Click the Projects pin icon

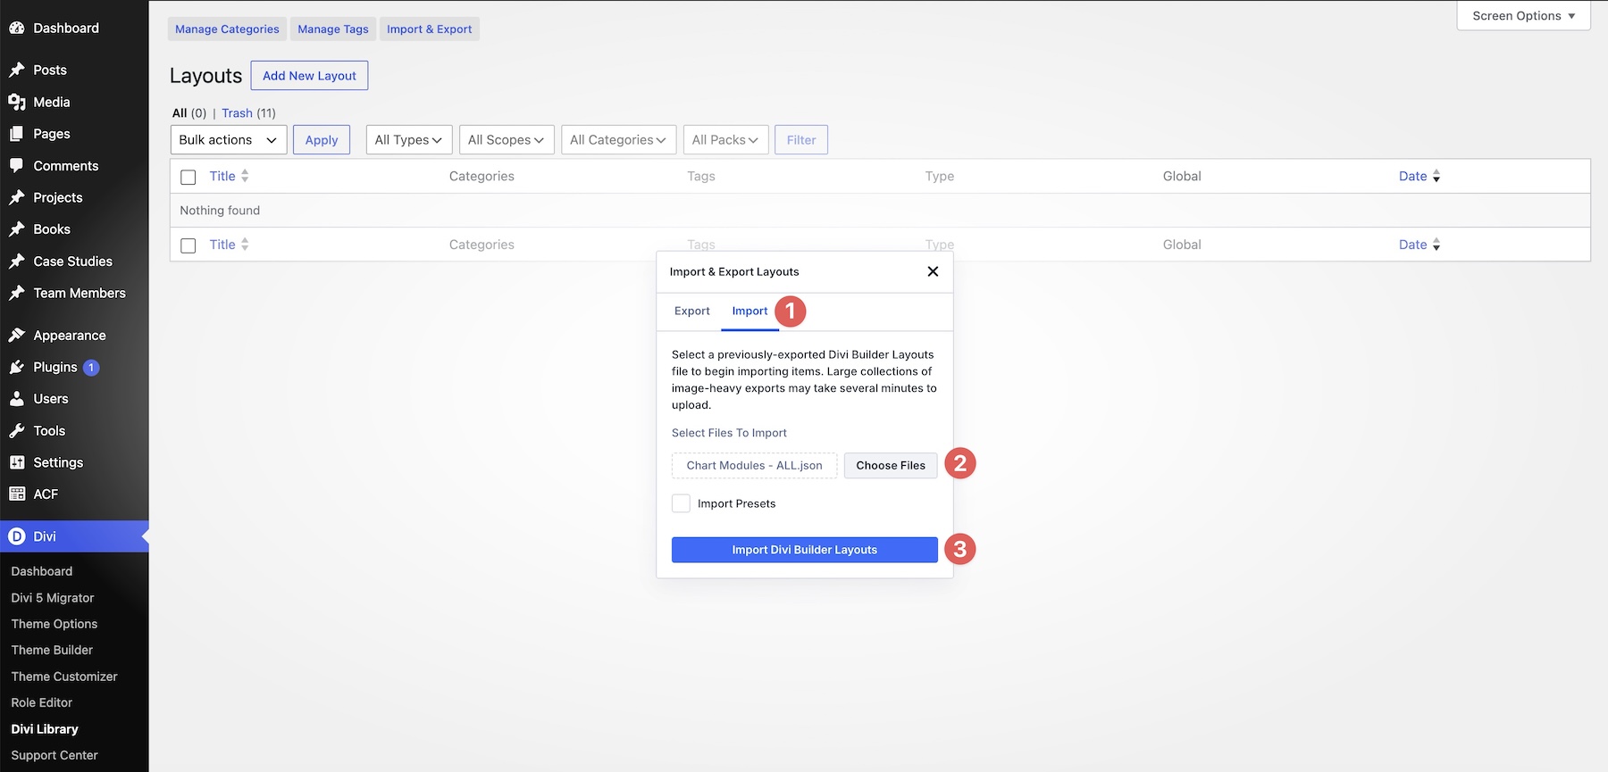(x=17, y=197)
